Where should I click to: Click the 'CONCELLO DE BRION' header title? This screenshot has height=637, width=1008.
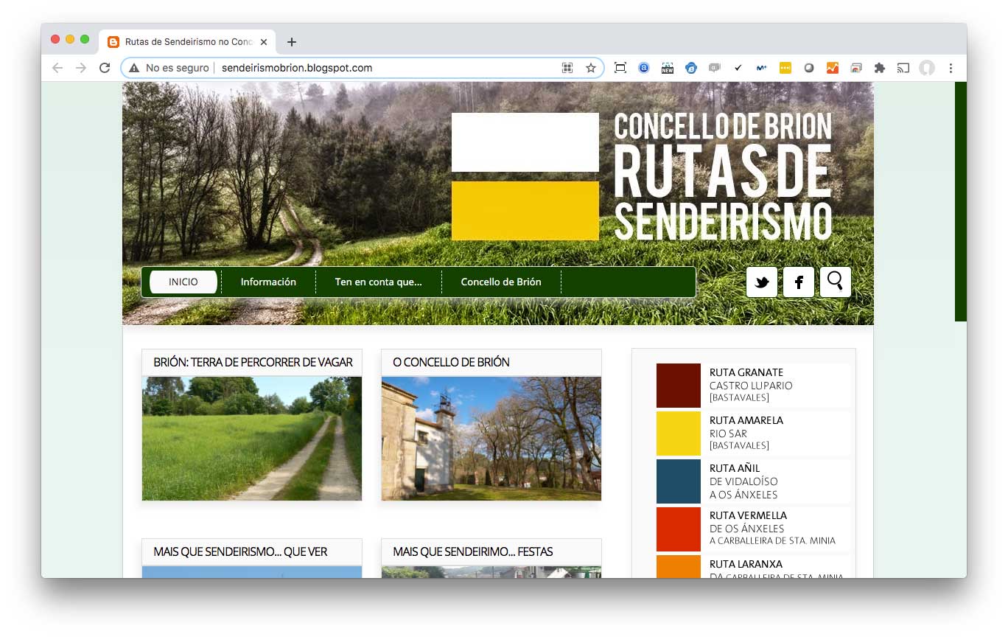pos(723,126)
